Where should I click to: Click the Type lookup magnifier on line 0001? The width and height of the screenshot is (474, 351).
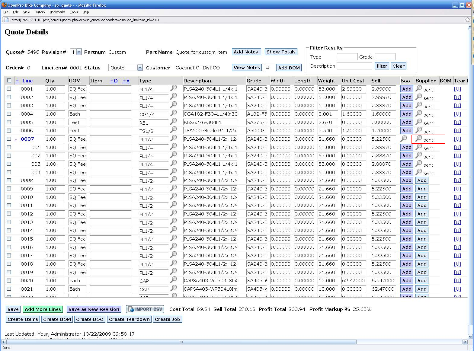[x=174, y=88]
